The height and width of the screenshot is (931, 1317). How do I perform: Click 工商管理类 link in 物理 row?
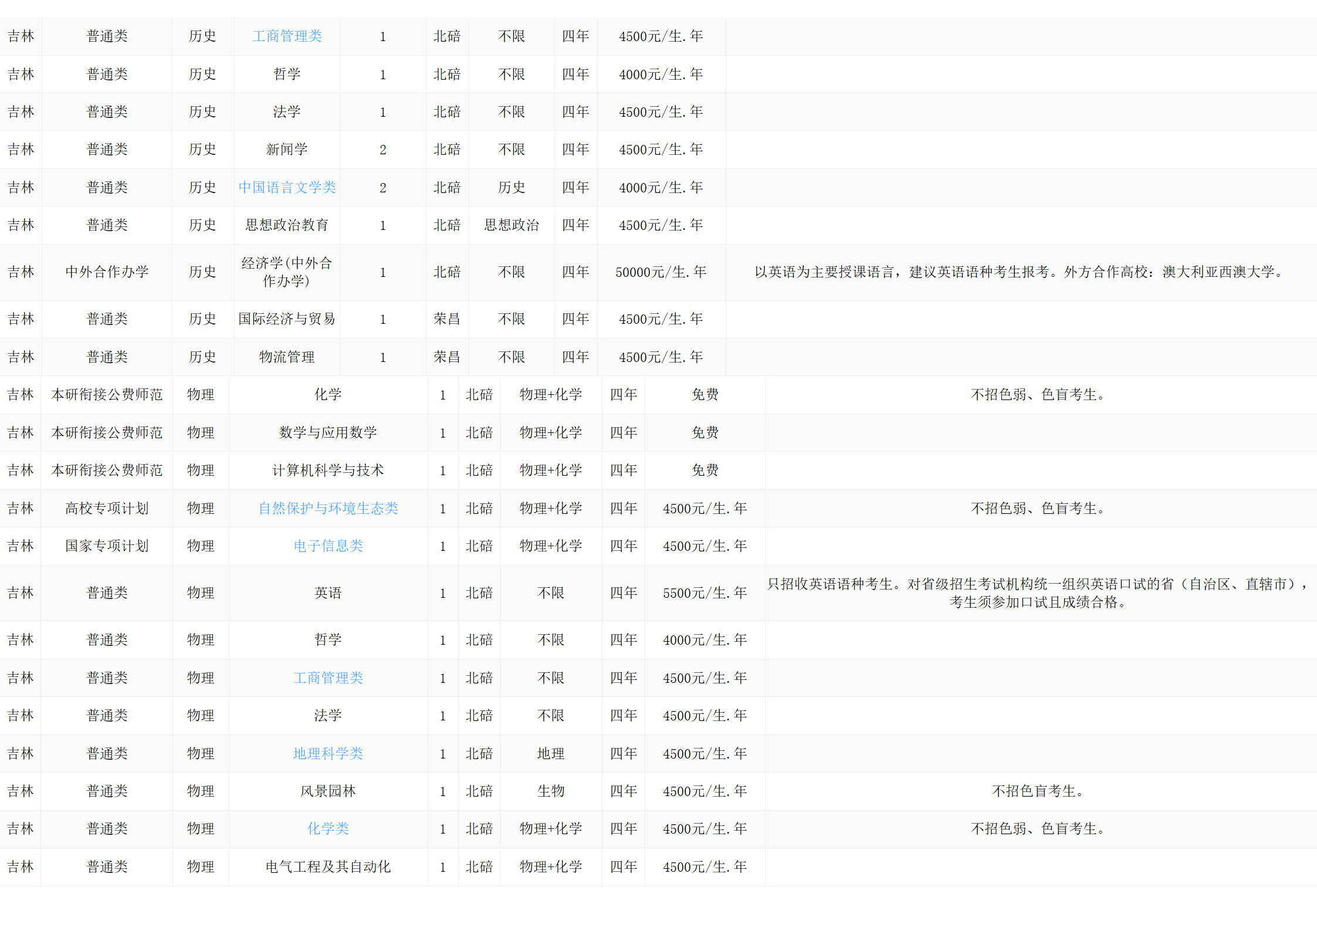(x=328, y=678)
